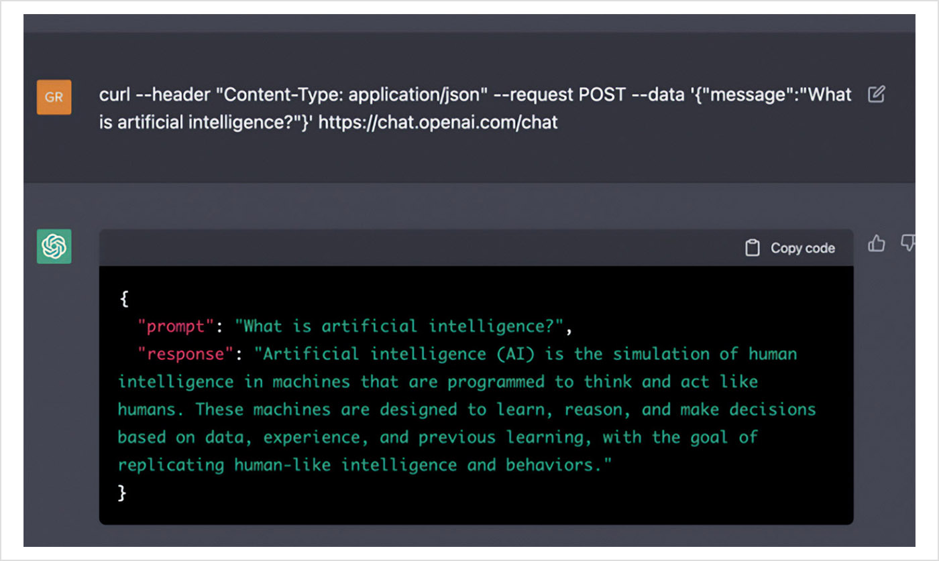Viewport: 939px width, 561px height.
Task: Click the red "prompt" key in code
Action: (x=176, y=326)
